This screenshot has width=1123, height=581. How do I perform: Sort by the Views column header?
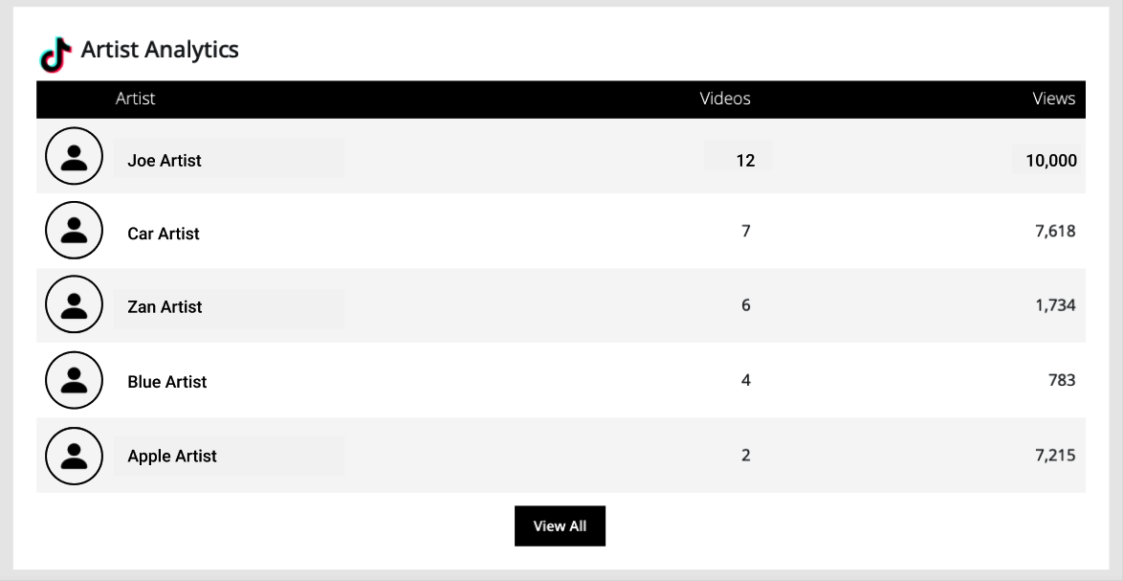coord(1053,99)
